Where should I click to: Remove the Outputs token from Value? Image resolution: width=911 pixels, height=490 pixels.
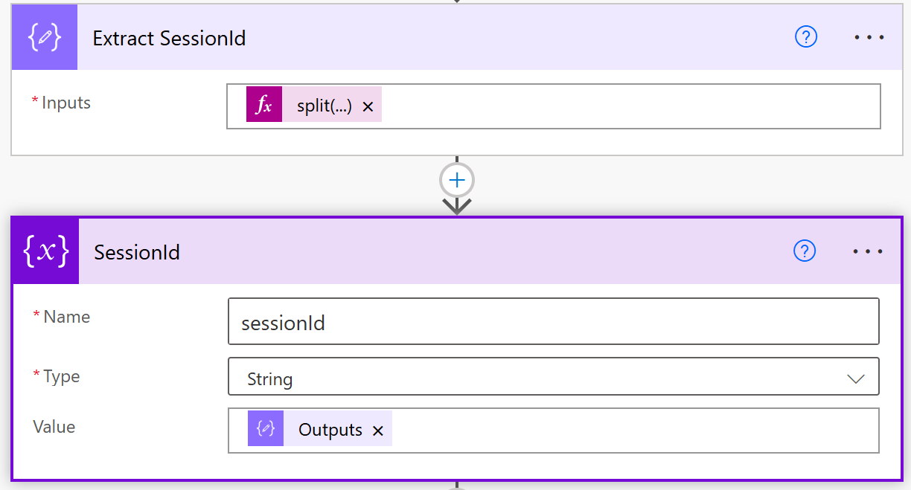tap(378, 431)
